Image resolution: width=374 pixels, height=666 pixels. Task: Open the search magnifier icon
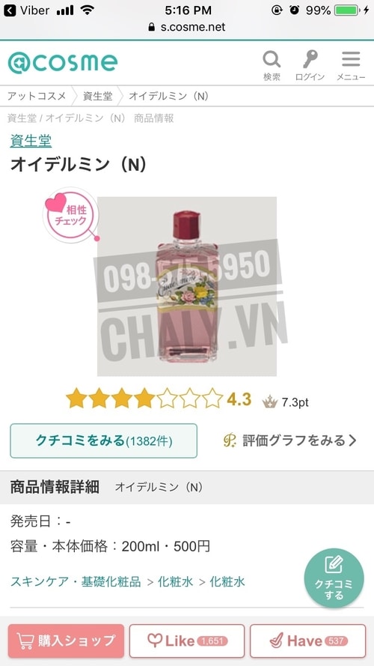tap(272, 60)
